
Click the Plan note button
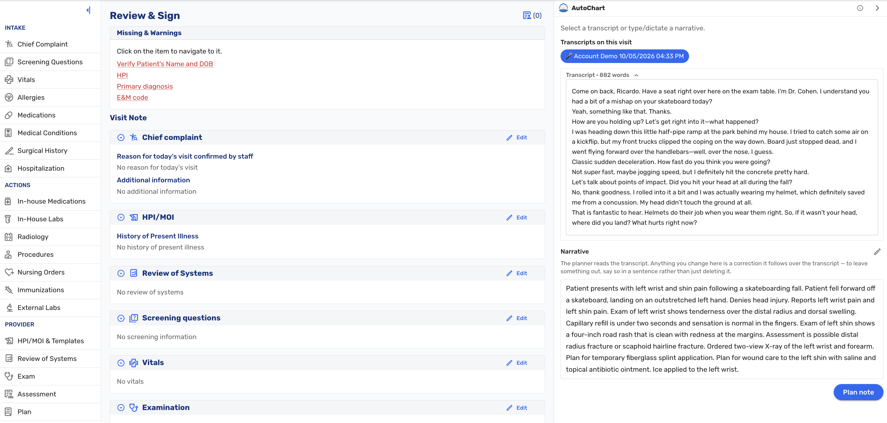858,392
